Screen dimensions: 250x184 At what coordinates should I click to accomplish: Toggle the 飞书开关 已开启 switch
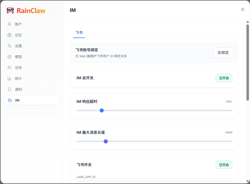click(x=224, y=165)
